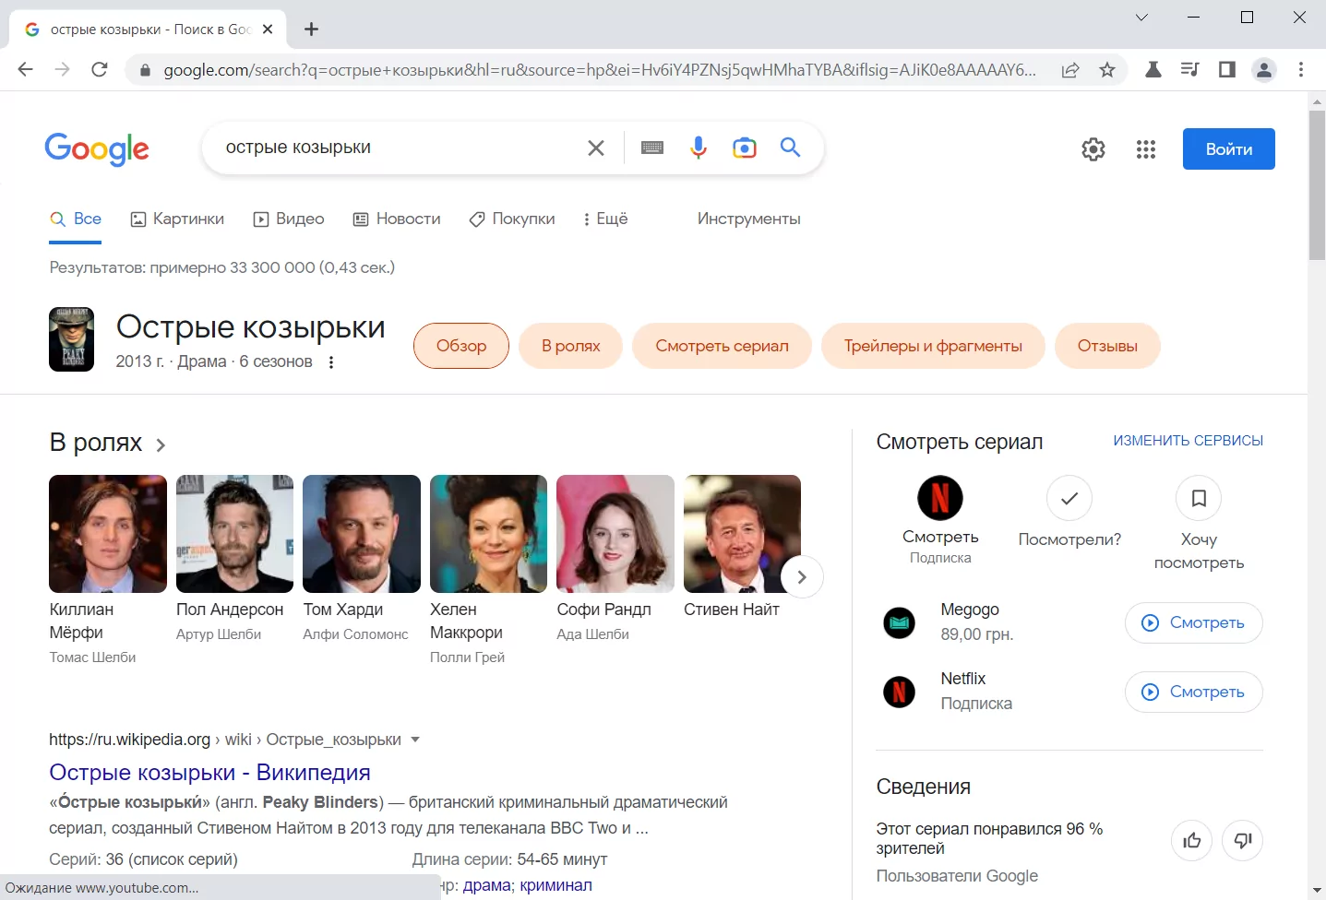
Task: Click the magnifier search submit icon
Action: tap(790, 147)
